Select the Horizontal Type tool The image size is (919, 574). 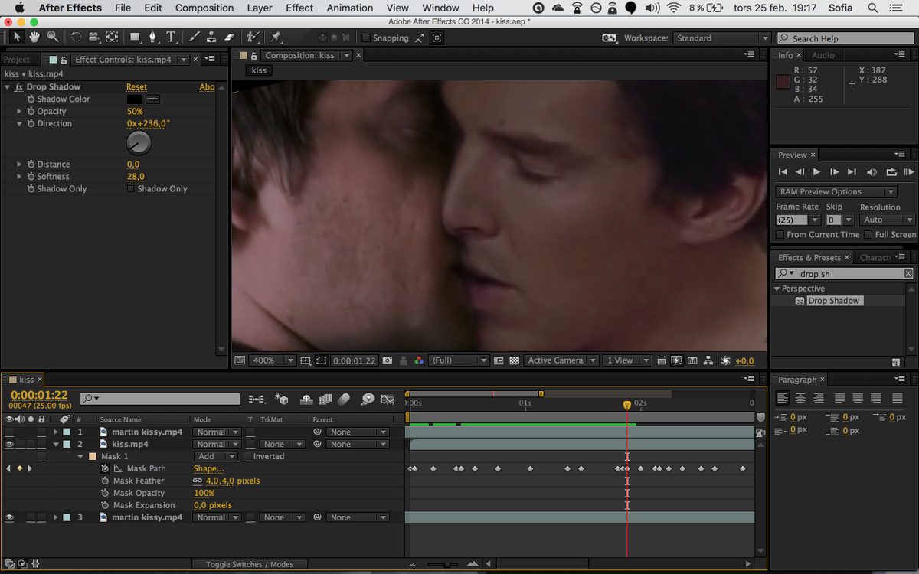171,37
